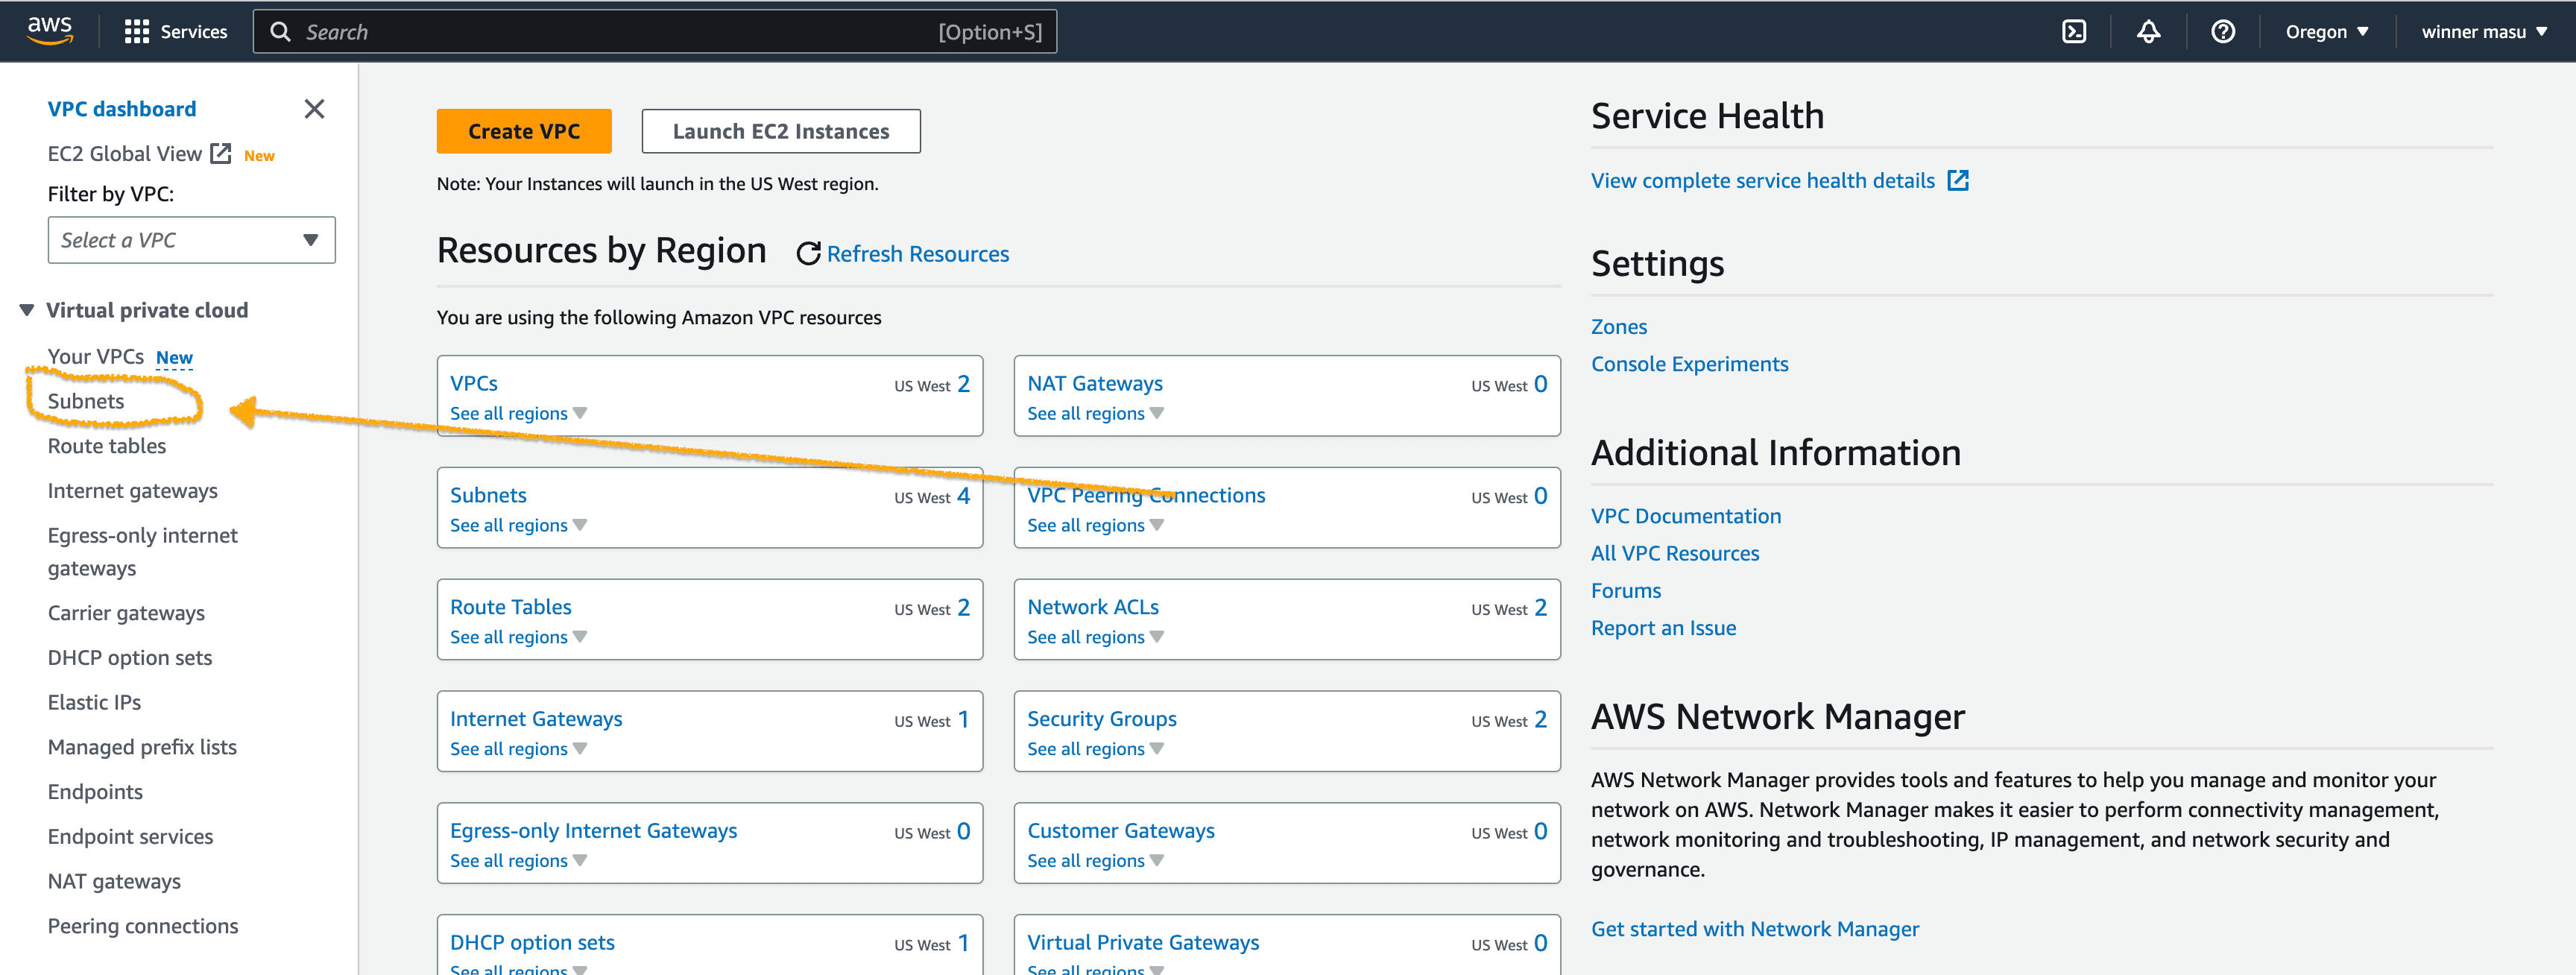Select Subnets in the sidebar navigation

(86, 401)
